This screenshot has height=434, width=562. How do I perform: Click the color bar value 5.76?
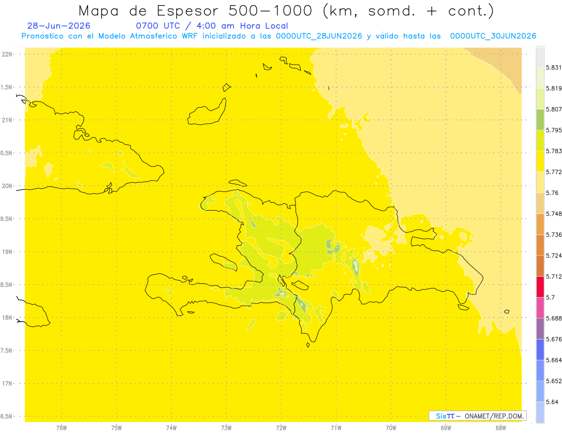552,193
